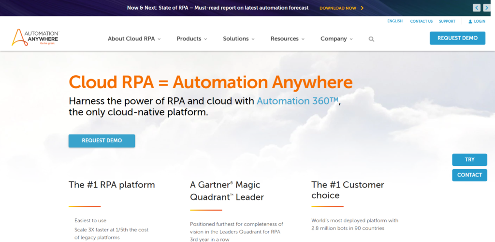495x242 pixels.
Task: Click 'The #1 RPA platform' heading
Action: (112, 185)
